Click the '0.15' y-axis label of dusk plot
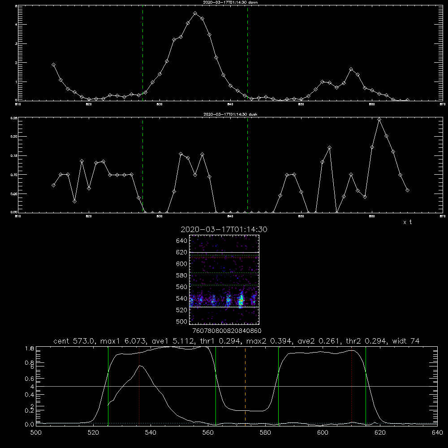This screenshot has height=448, width=448. click(x=14, y=156)
